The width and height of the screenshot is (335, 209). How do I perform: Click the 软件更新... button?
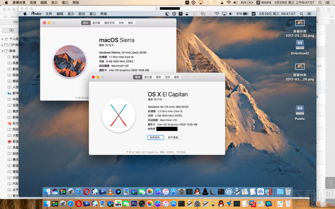click(174, 137)
